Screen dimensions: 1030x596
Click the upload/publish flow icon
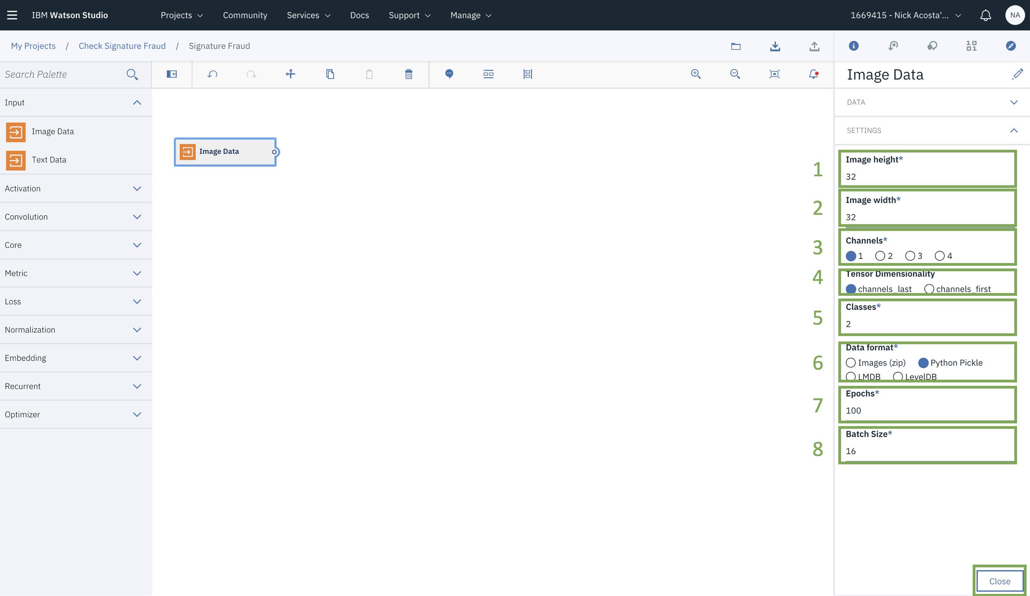pyautogui.click(x=814, y=46)
